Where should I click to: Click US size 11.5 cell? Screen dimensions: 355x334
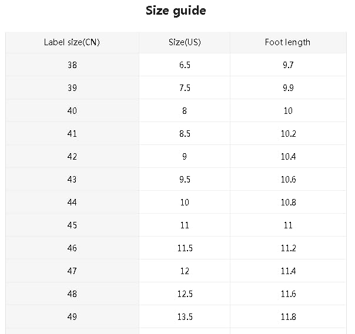click(x=185, y=248)
